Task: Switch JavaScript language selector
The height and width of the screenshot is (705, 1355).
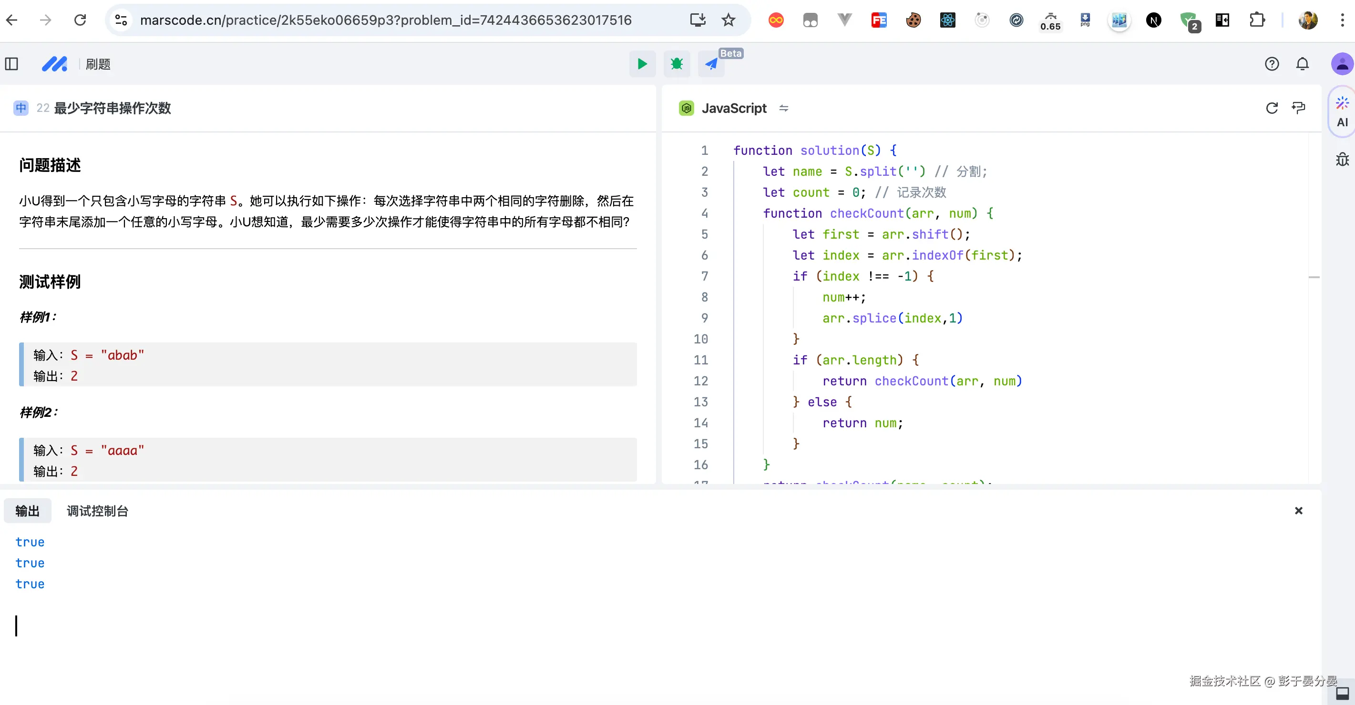Action: click(734, 108)
